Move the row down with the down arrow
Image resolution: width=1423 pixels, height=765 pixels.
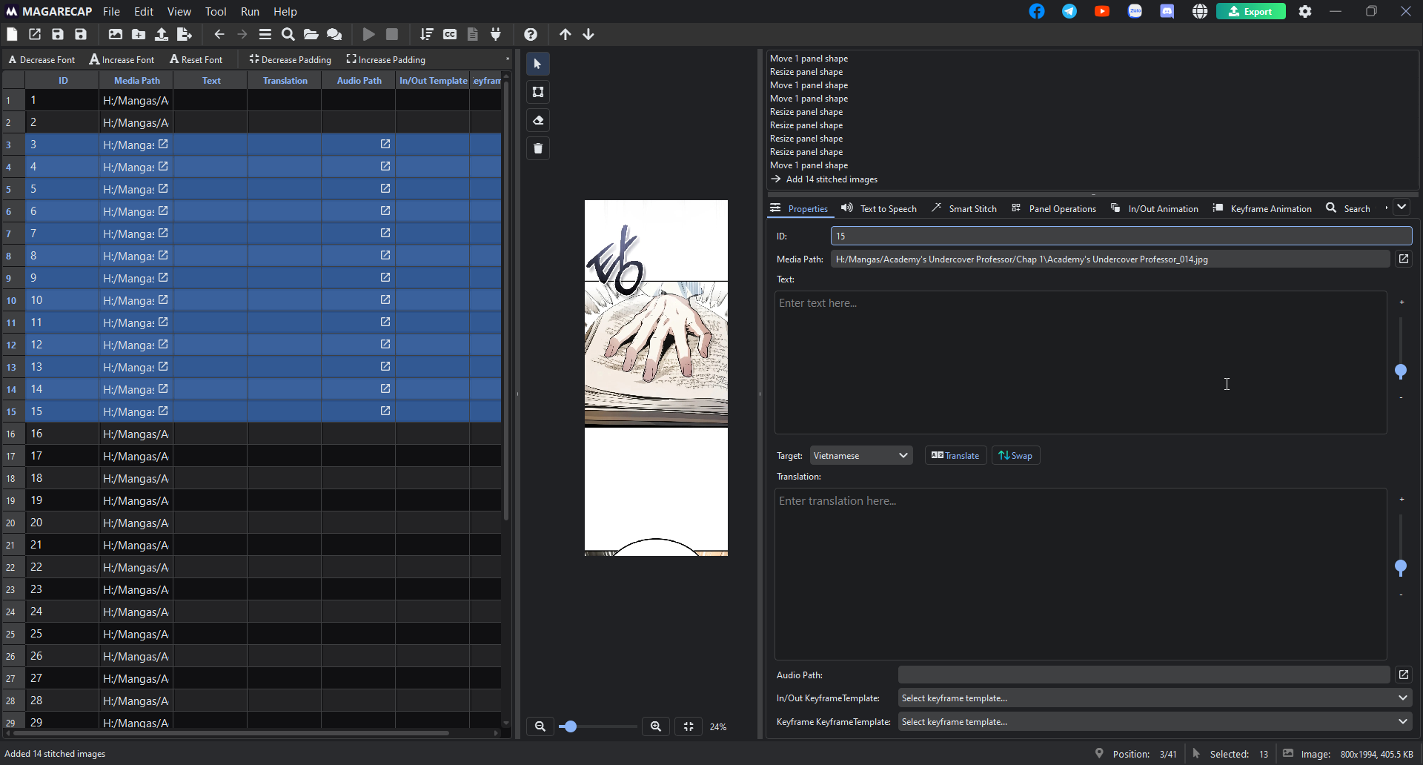click(x=588, y=34)
